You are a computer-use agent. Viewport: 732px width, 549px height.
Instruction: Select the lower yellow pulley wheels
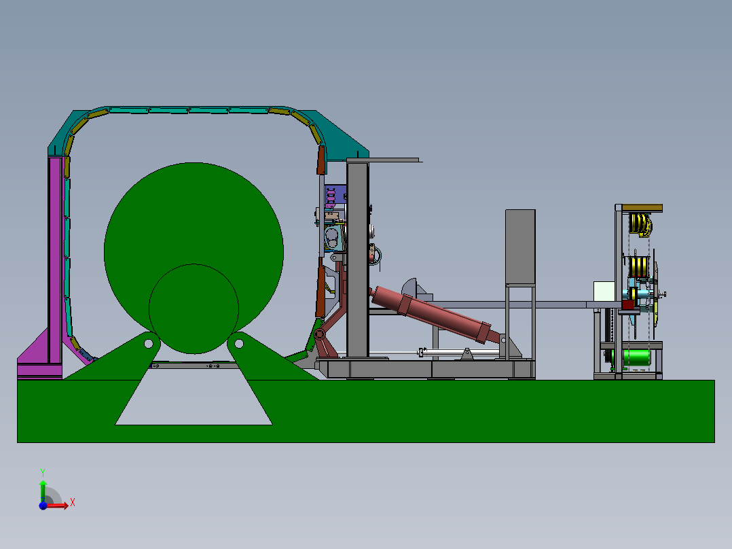coord(639,267)
